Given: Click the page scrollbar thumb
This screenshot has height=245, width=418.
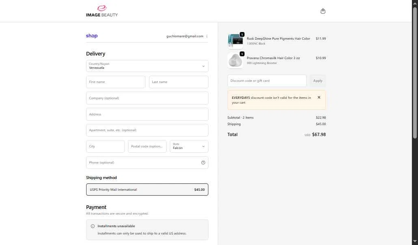Looking at the screenshot, I should [x=415, y=72].
